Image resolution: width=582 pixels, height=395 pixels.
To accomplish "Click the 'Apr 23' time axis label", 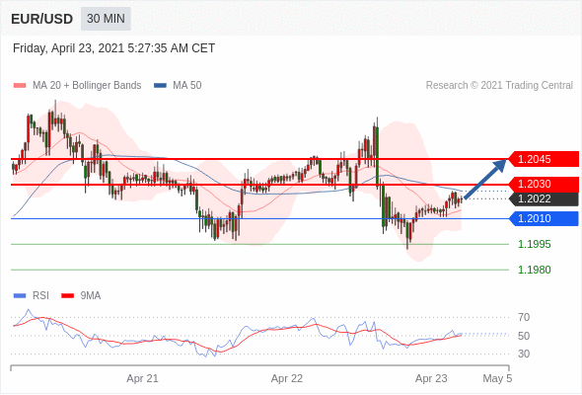I will 431,378.
